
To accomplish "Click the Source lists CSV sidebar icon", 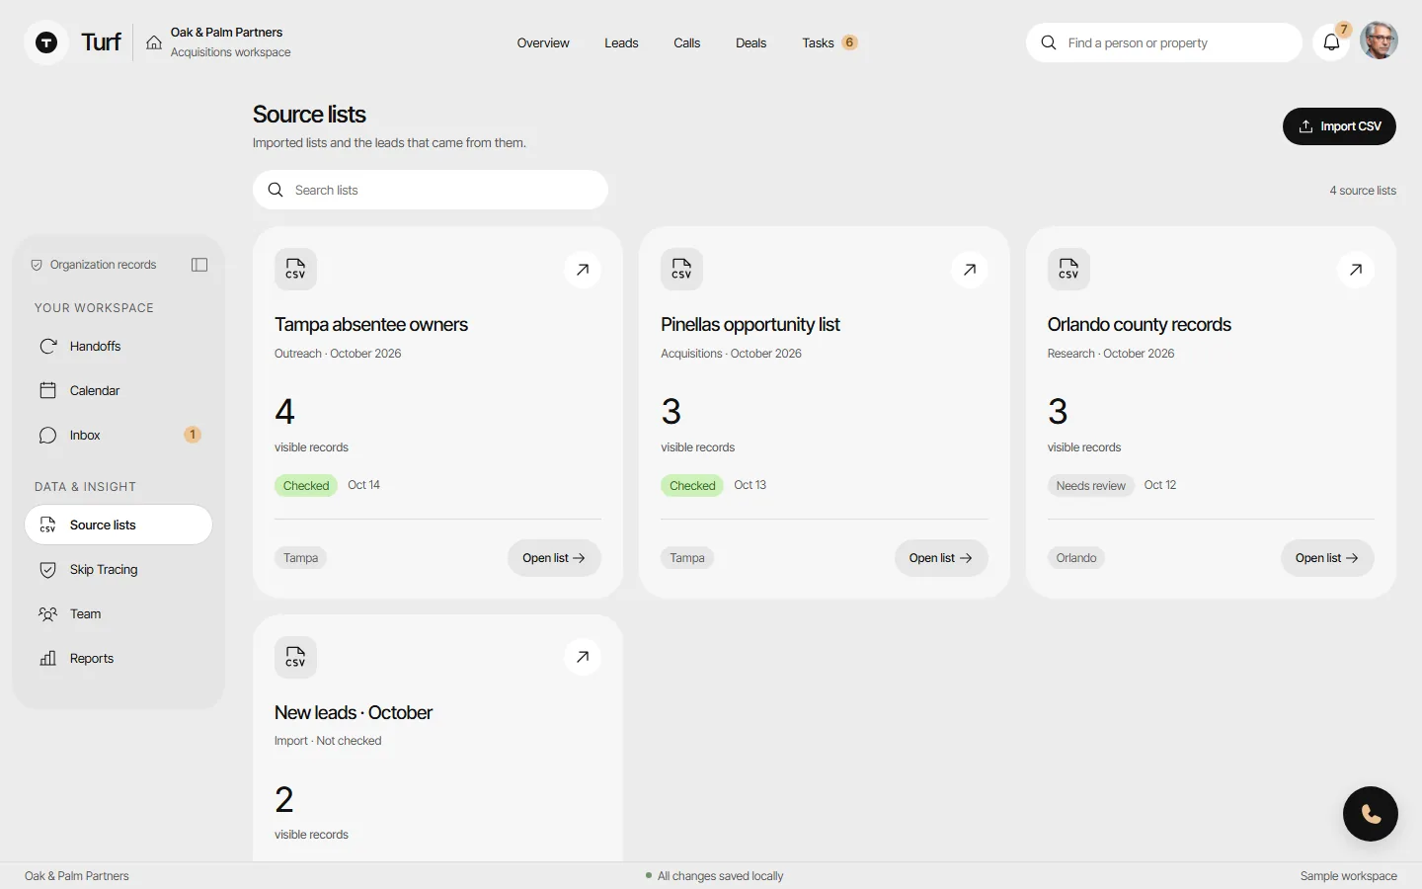I will pos(47,525).
